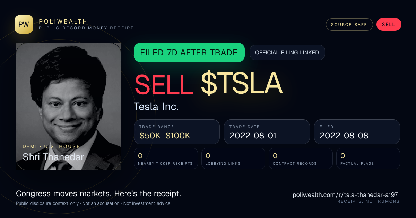
Task: Open the Contract Records stat tile
Action: click(301, 158)
